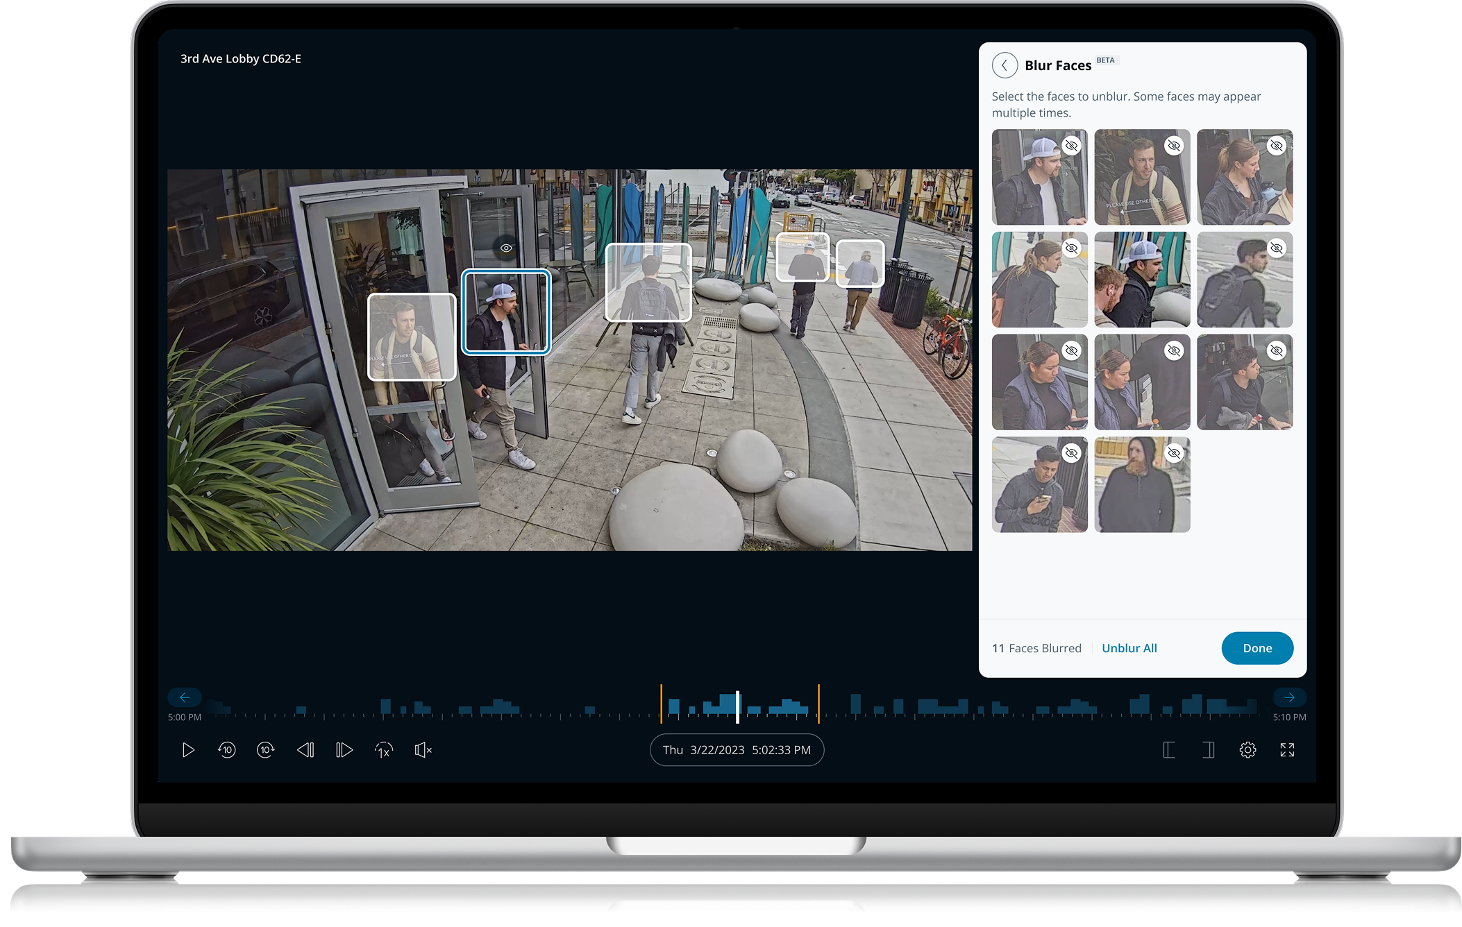Rewind the video 10 seconds
The height and width of the screenshot is (927, 1462).
pos(226,750)
